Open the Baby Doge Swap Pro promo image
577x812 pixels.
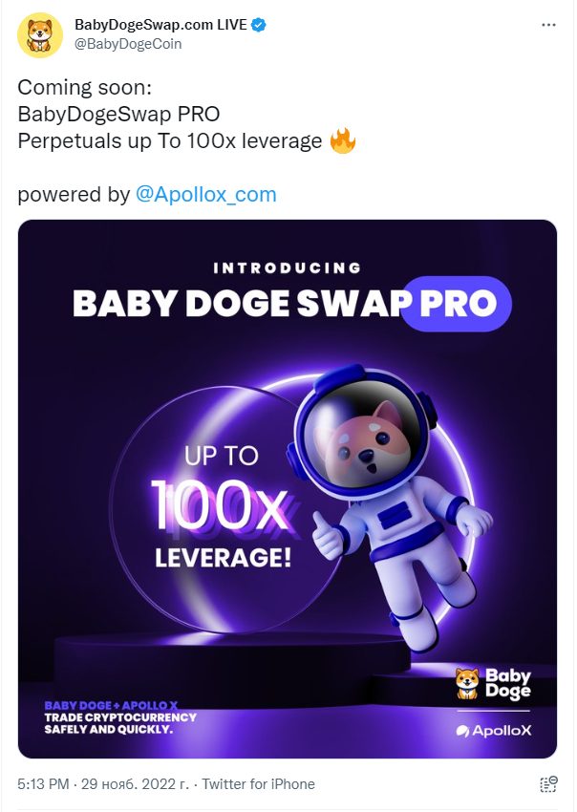tap(288, 489)
